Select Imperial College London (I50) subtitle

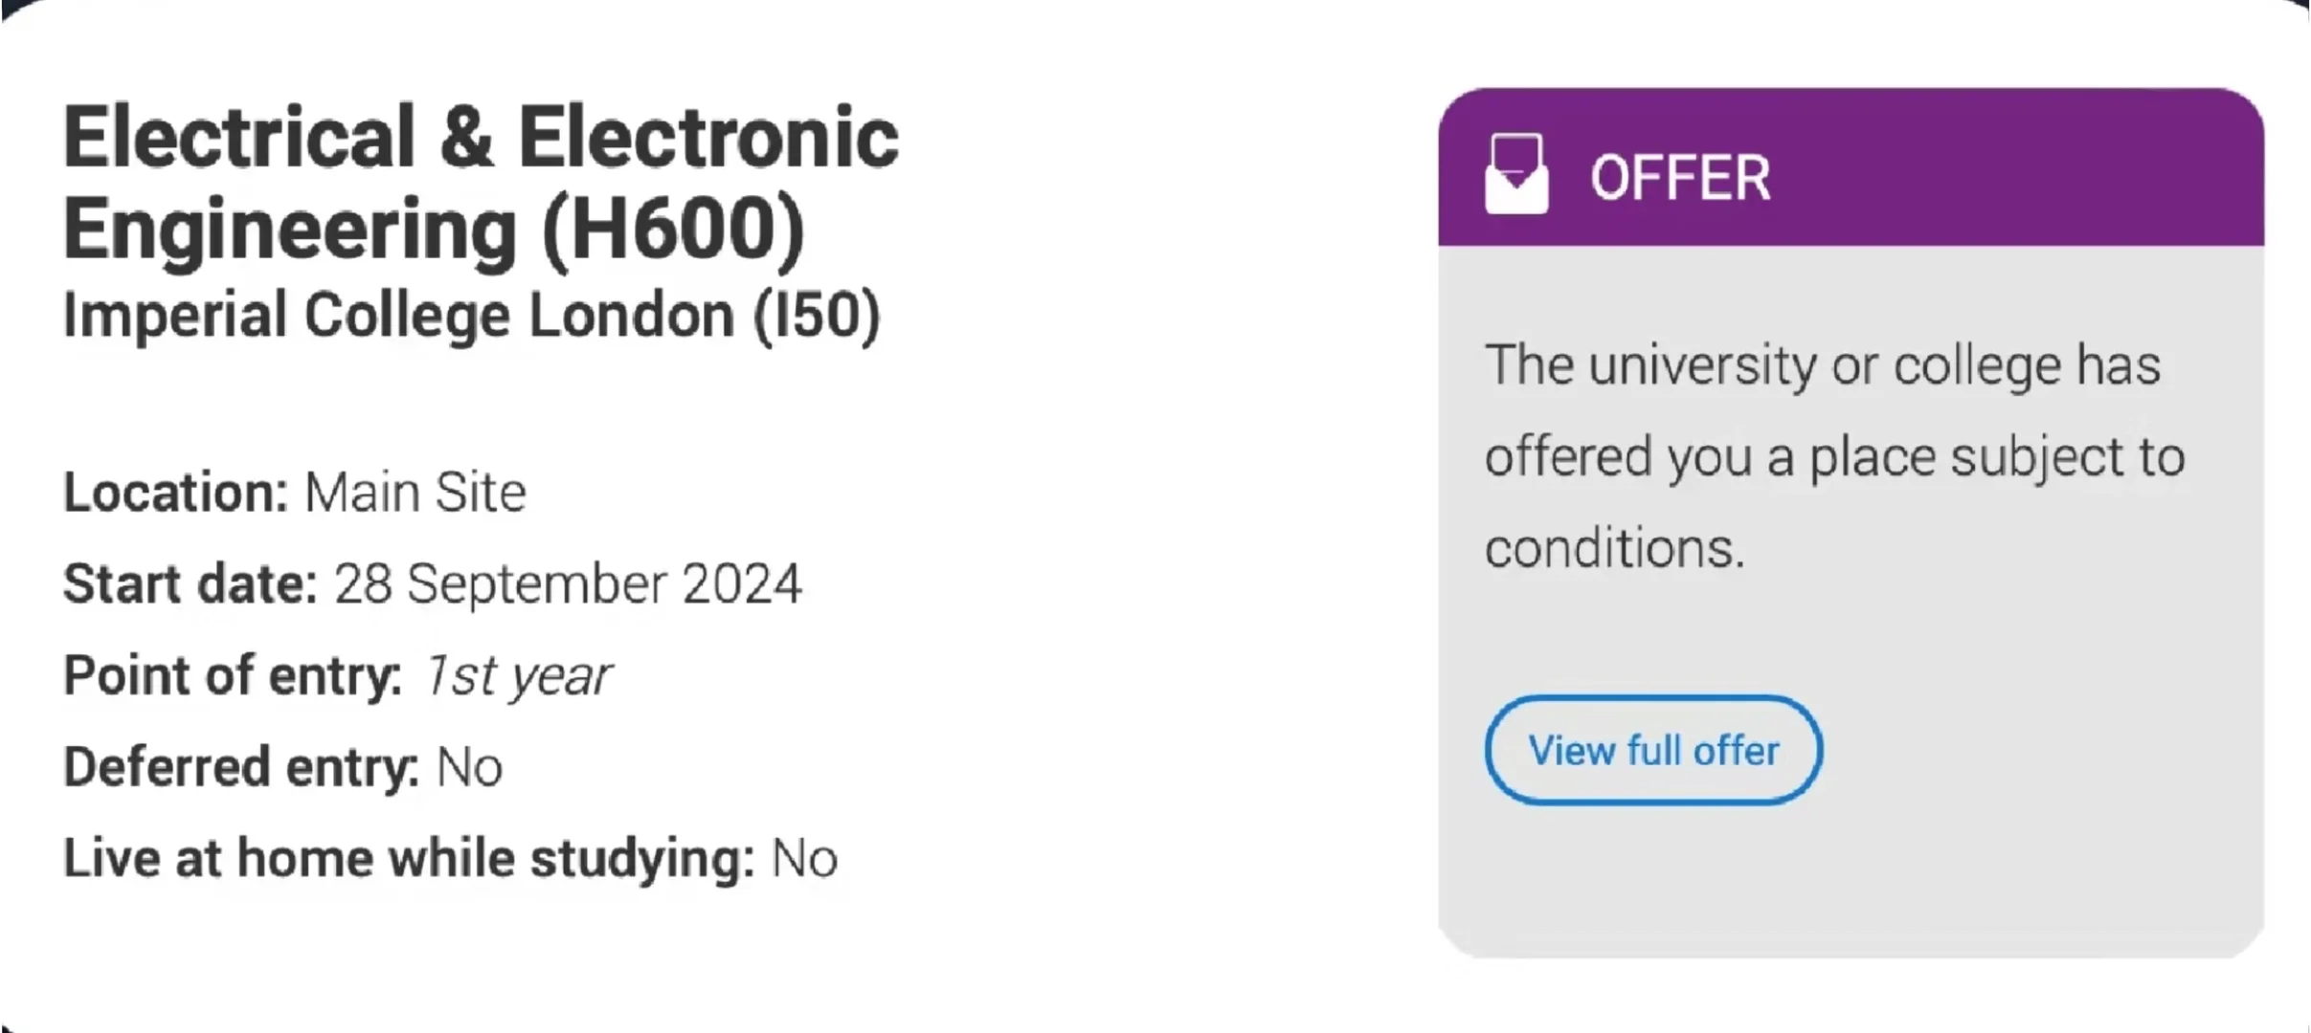point(471,316)
